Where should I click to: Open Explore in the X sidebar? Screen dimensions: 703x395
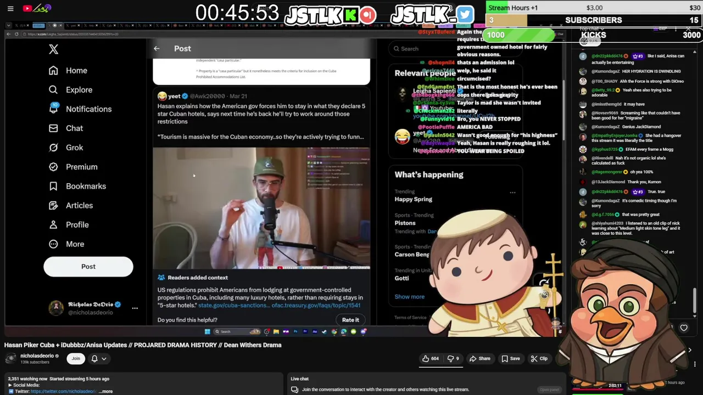point(70,89)
